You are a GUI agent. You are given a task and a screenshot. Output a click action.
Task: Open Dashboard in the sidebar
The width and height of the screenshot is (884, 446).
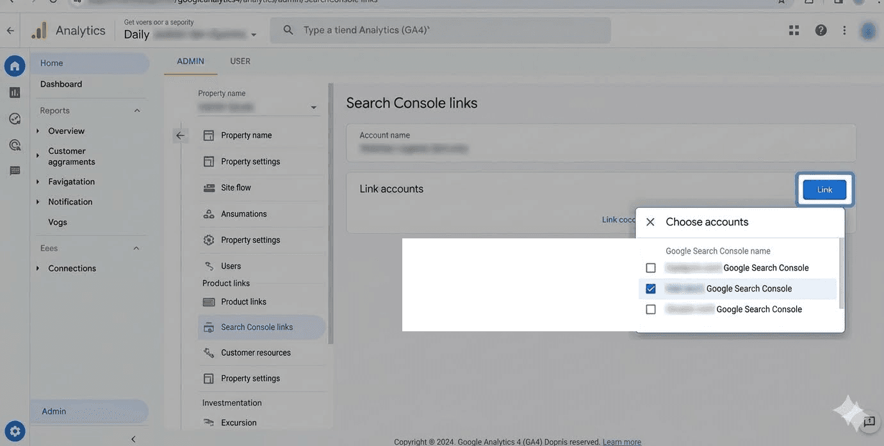click(61, 84)
